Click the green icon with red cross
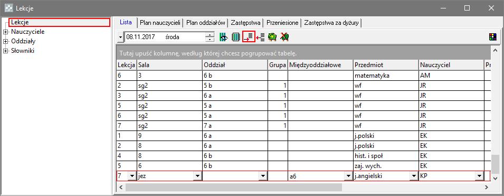This screenshot has width=504, height=196. pos(284,37)
